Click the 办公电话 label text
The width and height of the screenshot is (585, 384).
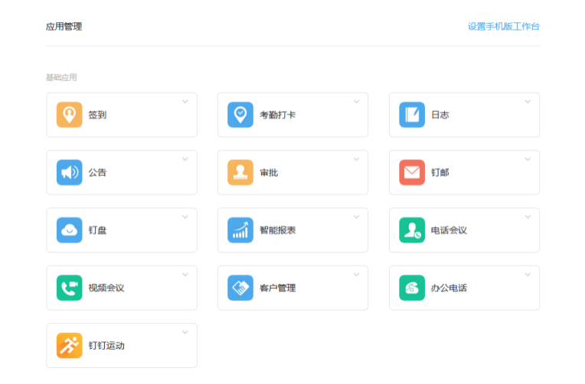coord(449,288)
